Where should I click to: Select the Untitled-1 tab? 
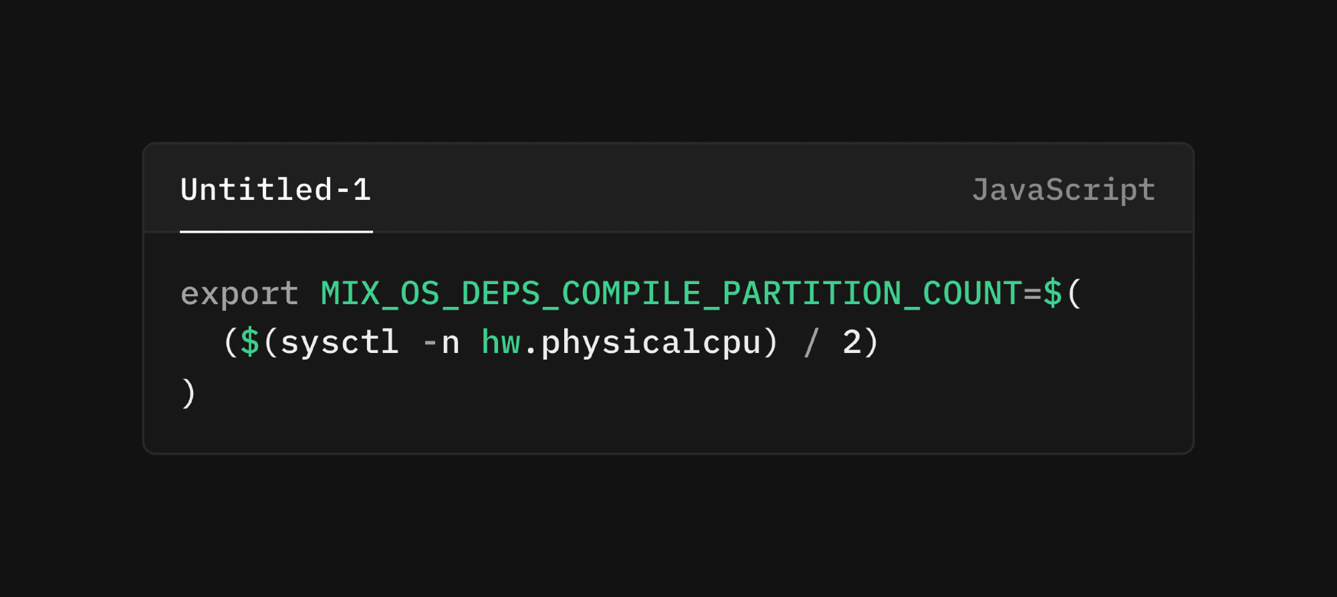click(x=275, y=190)
